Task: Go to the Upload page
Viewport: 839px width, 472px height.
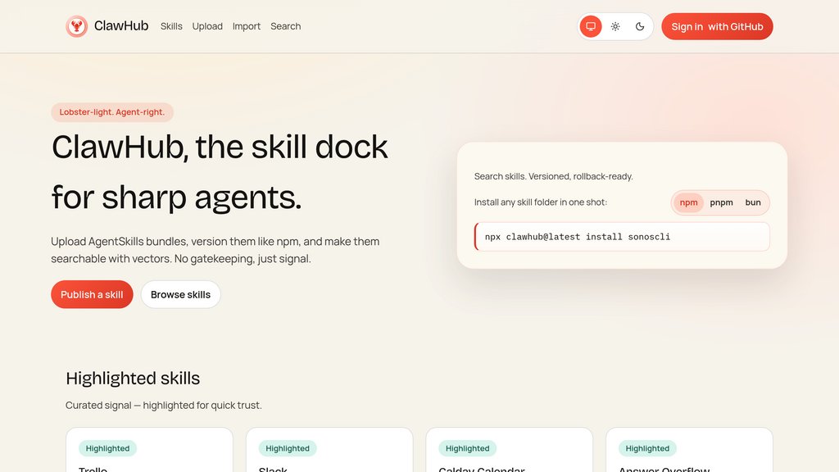Action: [207, 26]
